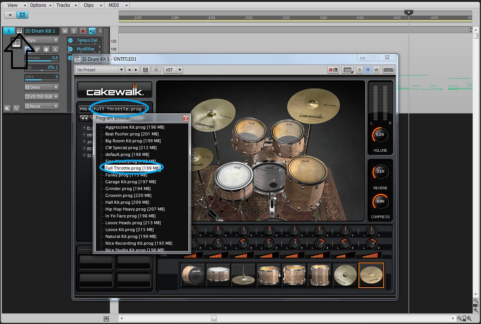Viewport: 481px width, 324px height.
Task: Click the zoom in magnifier bottom right
Action: tap(469, 319)
